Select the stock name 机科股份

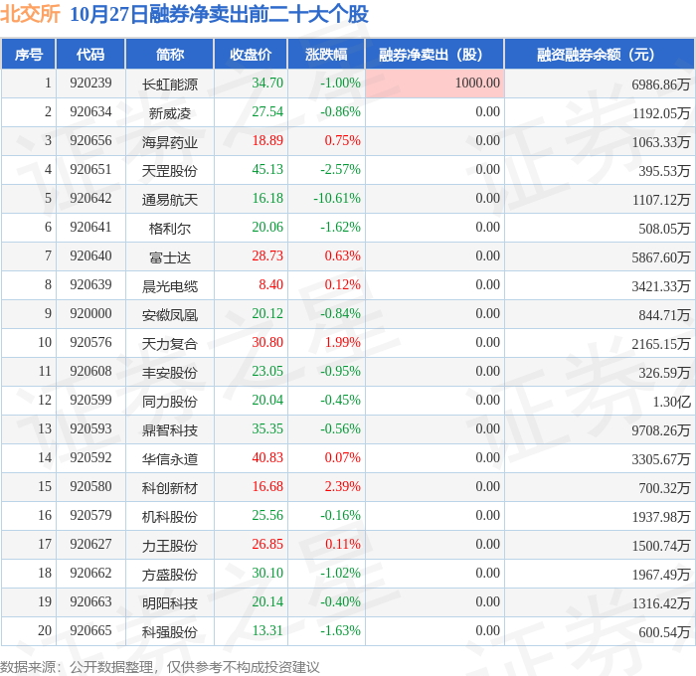pyautogui.click(x=170, y=517)
